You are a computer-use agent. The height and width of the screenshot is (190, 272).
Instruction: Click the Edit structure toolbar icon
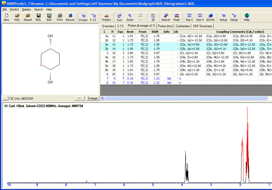[49, 17]
